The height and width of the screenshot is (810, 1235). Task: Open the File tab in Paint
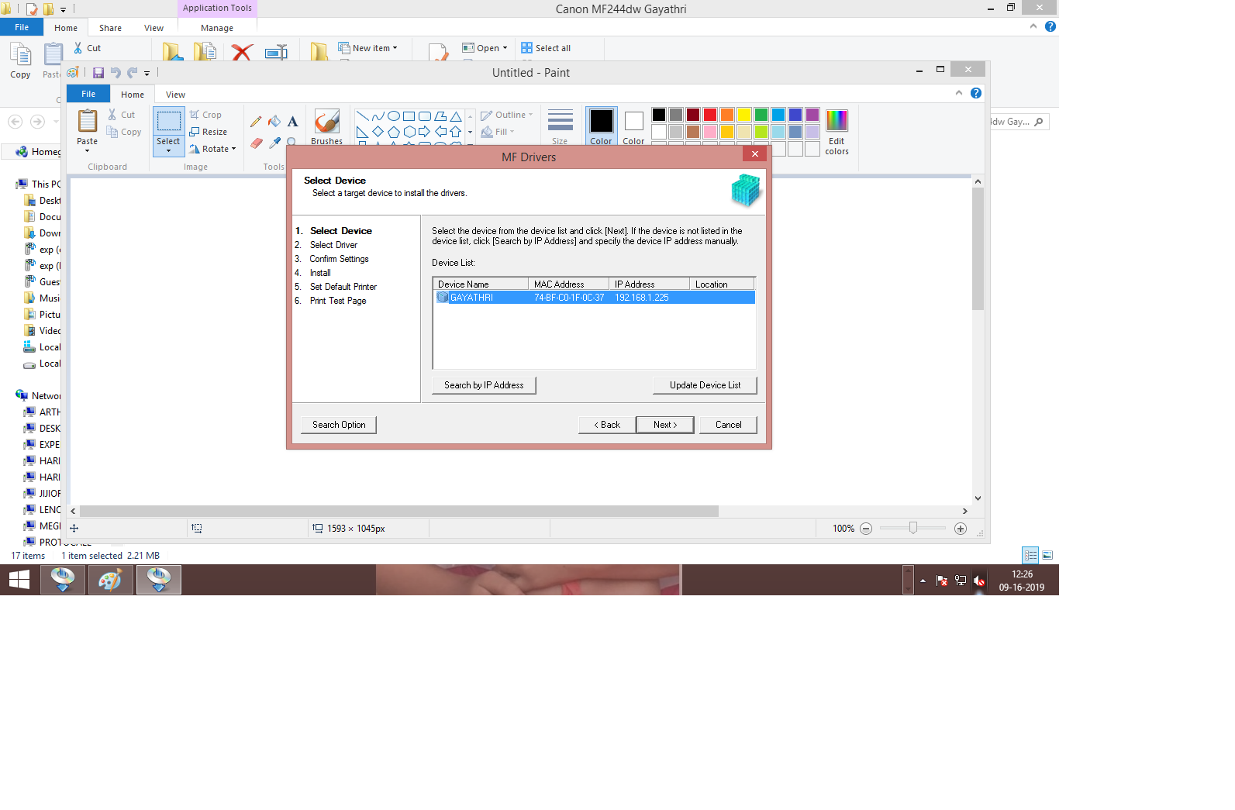(x=88, y=94)
